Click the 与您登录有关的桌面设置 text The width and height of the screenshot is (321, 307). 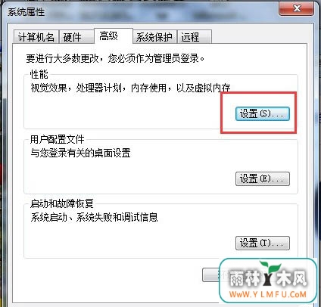(80, 153)
